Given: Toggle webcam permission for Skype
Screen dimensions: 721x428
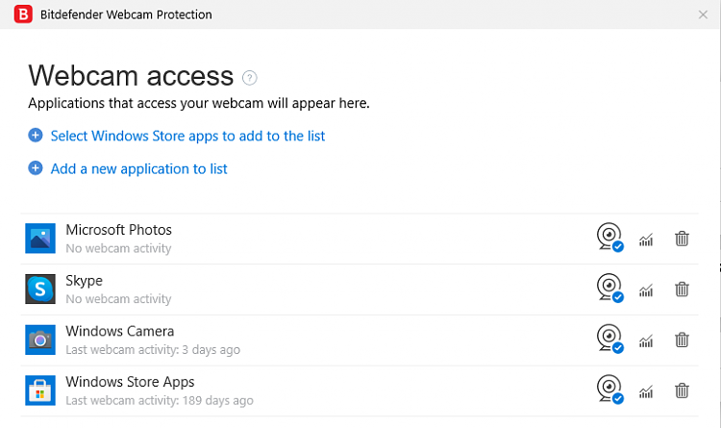Looking at the screenshot, I should click(x=609, y=289).
